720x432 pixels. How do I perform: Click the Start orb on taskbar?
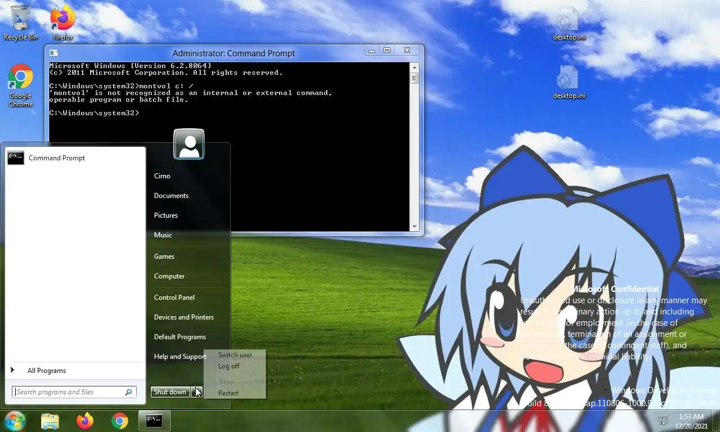pyautogui.click(x=15, y=421)
